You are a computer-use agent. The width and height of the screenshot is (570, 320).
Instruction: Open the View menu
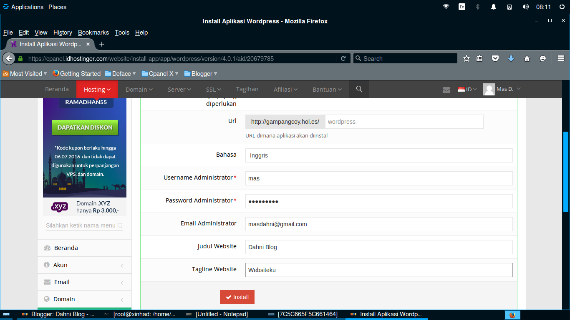(x=41, y=32)
